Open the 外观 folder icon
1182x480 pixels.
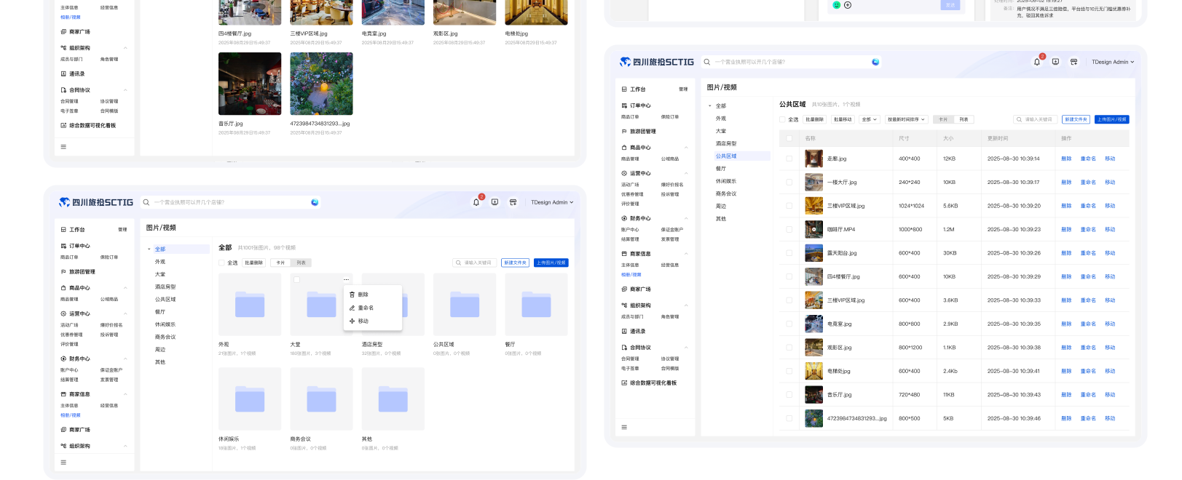point(250,305)
